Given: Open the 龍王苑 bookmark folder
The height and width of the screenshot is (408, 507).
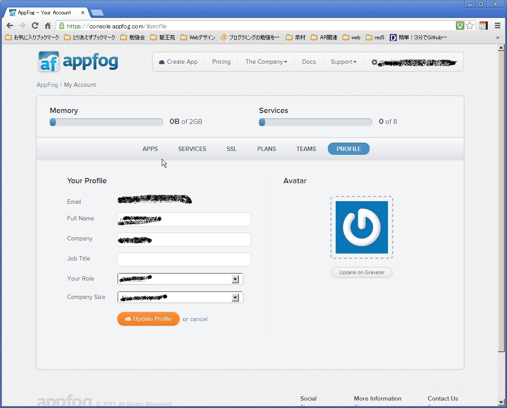Looking at the screenshot, I should pos(163,38).
